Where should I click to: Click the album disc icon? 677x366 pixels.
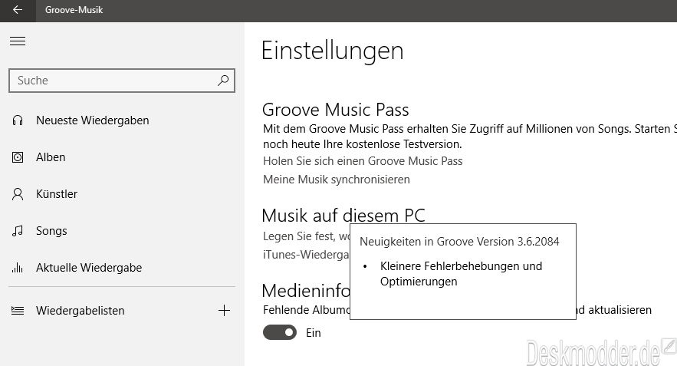click(x=18, y=157)
